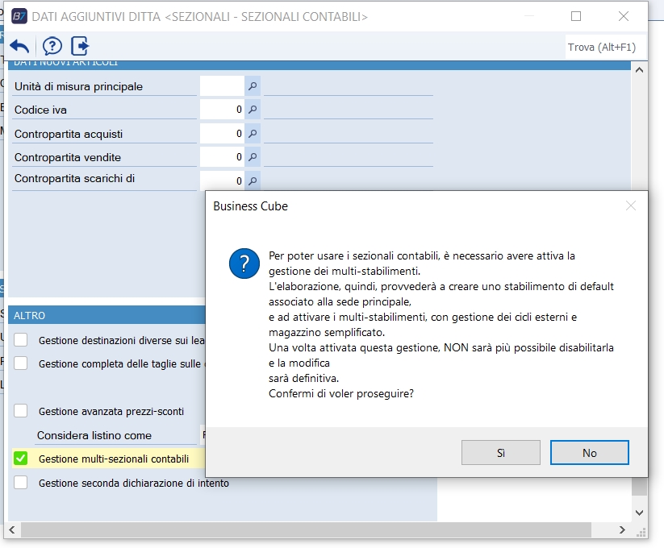Click text 'Confermi di voler proseguire?'
Image resolution: width=664 pixels, height=548 pixels.
[341, 393]
